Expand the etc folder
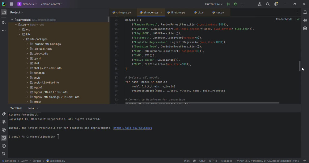The height and width of the screenshot is (163, 309). point(20,30)
